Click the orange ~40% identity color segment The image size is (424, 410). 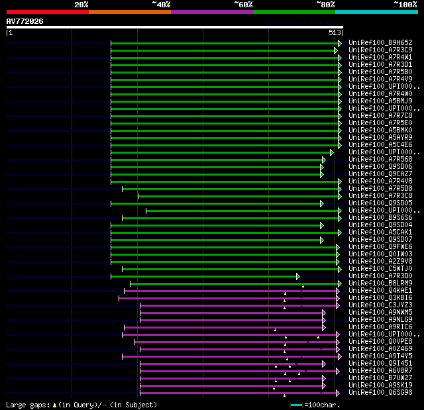coord(130,12)
